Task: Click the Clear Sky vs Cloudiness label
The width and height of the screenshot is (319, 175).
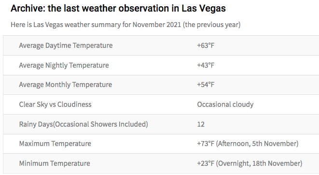Action: coord(55,104)
